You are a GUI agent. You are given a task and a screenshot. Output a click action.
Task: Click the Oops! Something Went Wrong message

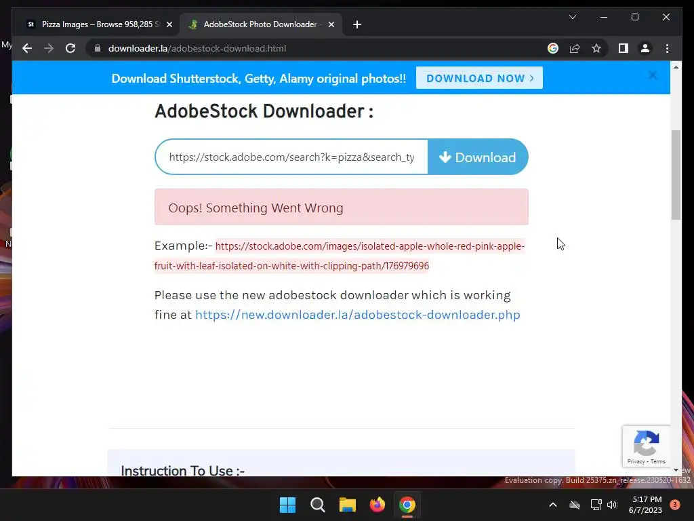tap(342, 208)
